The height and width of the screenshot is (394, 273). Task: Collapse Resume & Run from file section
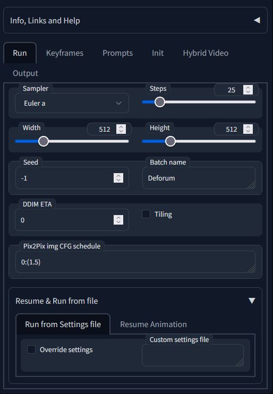(252, 301)
